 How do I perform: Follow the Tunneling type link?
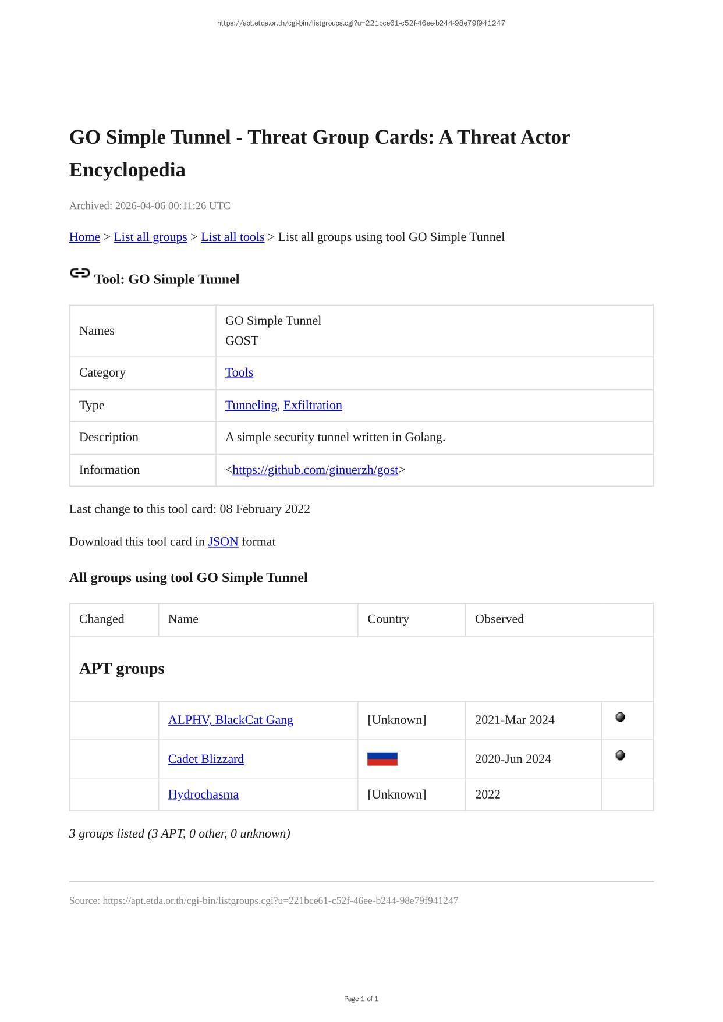[x=251, y=405]
